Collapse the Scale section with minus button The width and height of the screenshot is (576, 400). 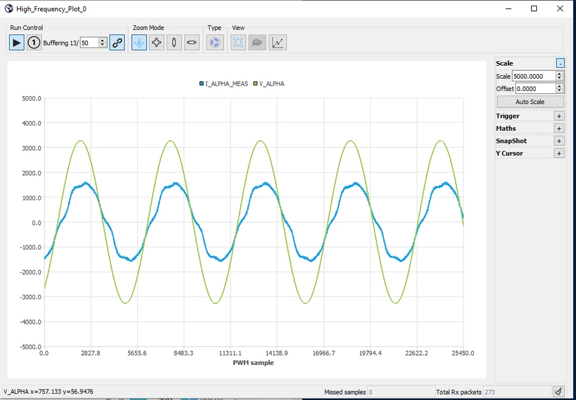[x=560, y=63]
